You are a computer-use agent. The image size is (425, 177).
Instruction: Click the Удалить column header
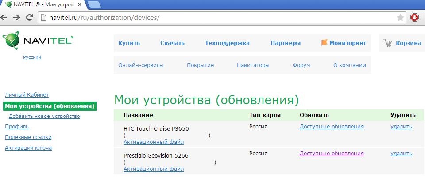click(403, 115)
